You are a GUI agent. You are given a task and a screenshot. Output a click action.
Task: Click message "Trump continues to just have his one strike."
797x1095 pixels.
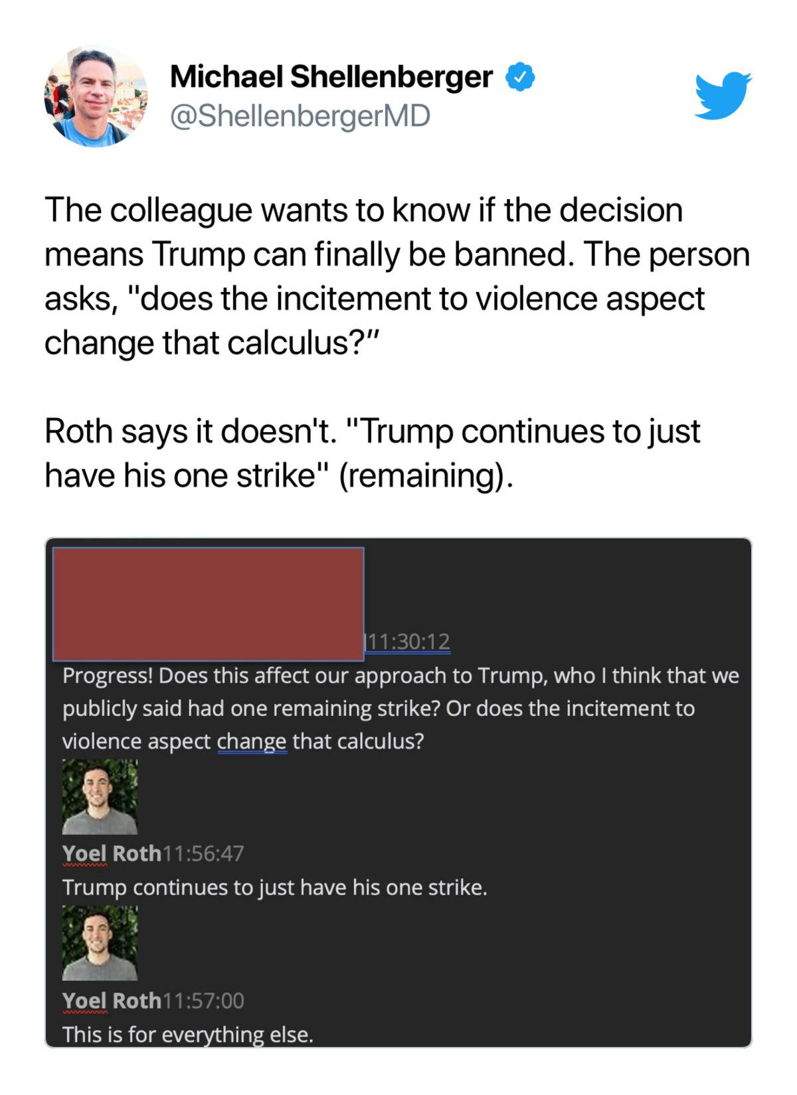275,887
